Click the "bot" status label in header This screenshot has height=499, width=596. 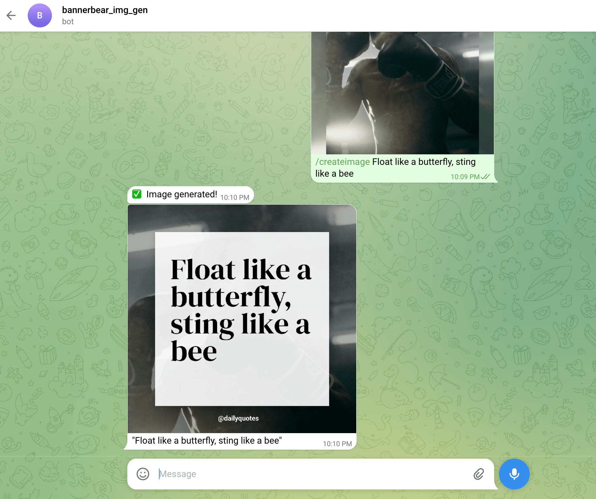tap(68, 22)
